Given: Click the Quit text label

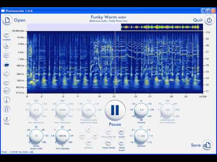Looking at the screenshot, I should click(x=198, y=20).
